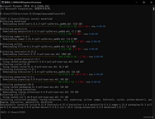Click the 'Collecting matplotlib' line

[x=14, y=29]
